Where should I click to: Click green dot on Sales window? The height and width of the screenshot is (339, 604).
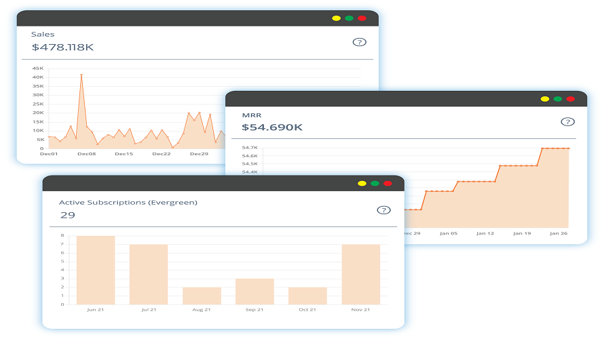click(x=349, y=18)
